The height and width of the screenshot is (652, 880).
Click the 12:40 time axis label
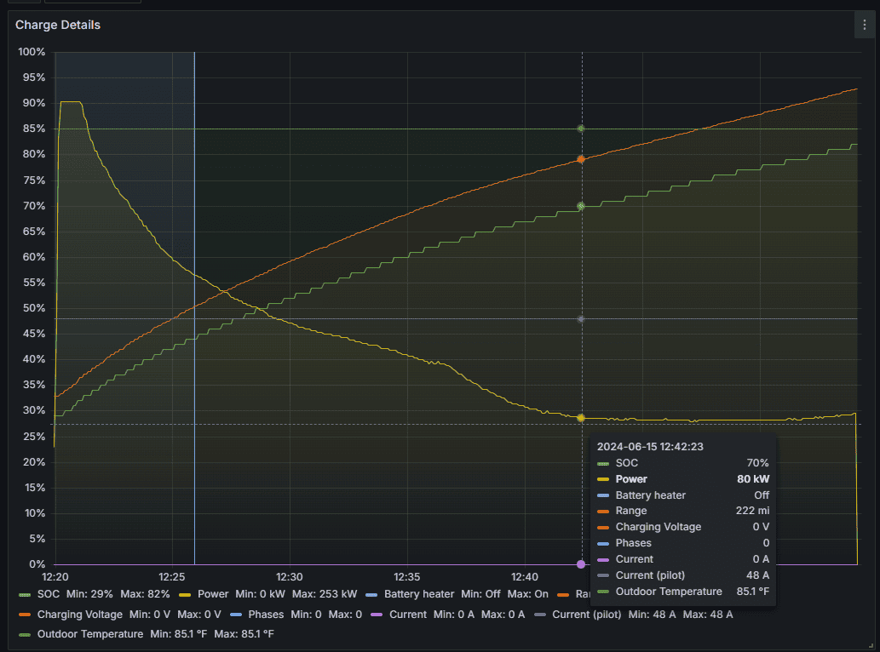tap(525, 577)
